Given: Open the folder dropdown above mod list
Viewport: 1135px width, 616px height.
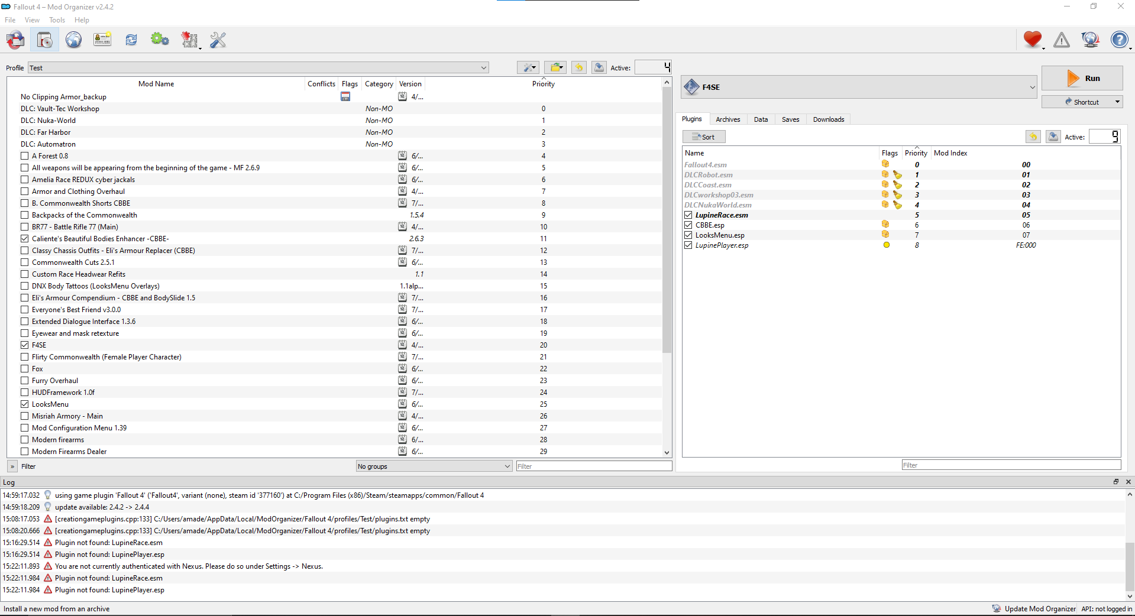Looking at the screenshot, I should click(x=555, y=67).
